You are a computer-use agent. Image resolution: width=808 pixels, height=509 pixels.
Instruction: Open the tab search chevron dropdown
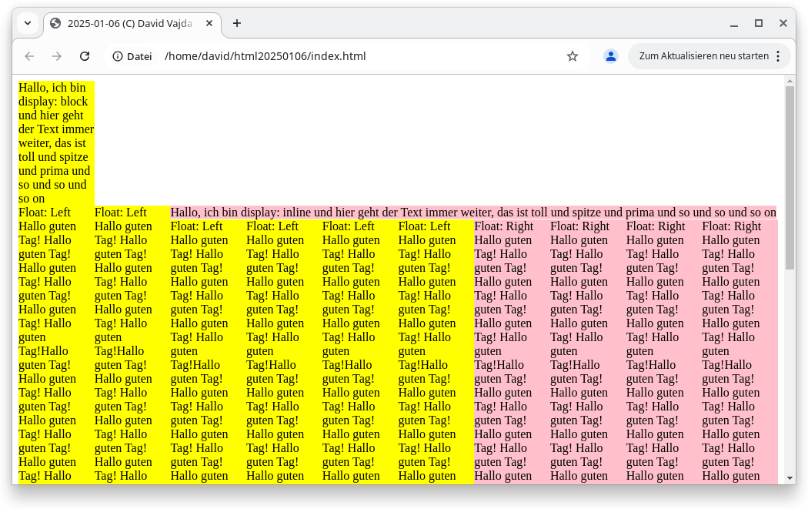[x=27, y=23]
